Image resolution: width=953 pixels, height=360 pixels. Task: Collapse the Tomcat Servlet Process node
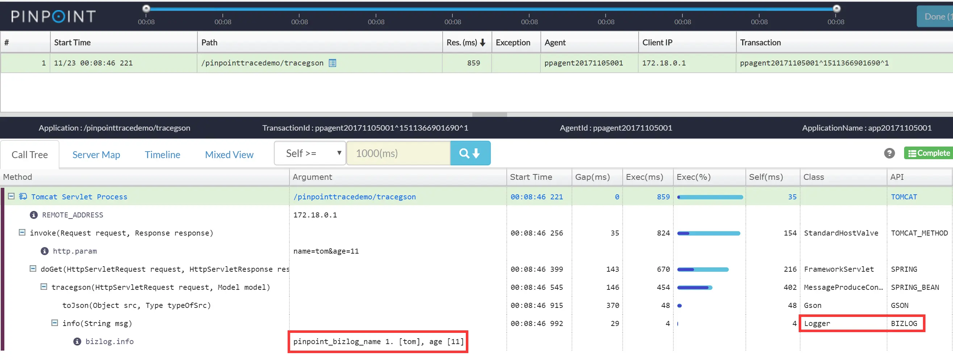click(x=12, y=196)
